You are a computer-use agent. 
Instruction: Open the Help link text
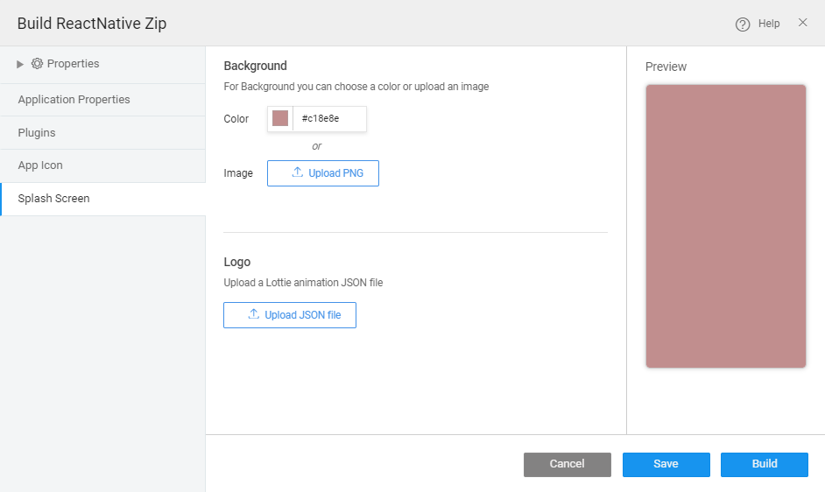click(x=769, y=24)
